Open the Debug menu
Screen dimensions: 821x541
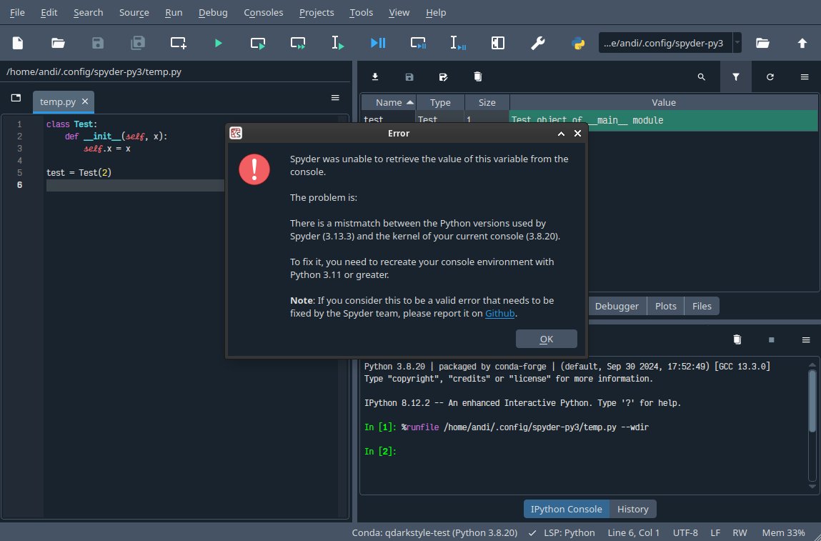213,13
